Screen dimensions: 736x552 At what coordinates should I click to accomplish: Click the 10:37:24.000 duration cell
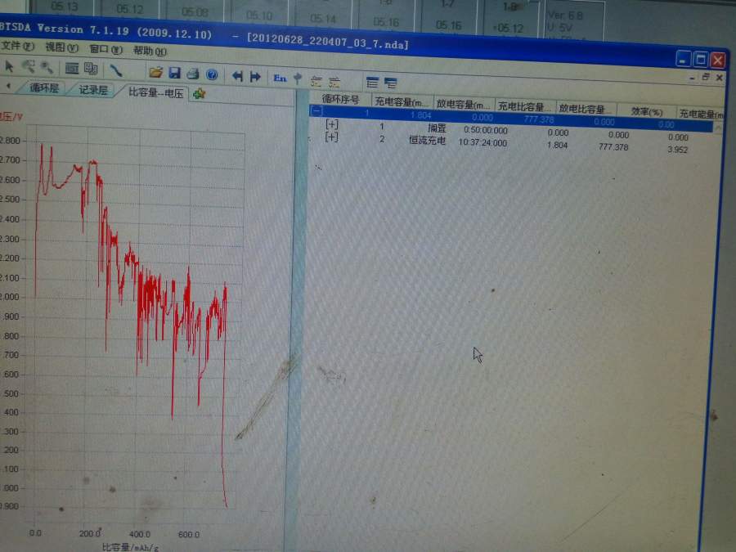(482, 142)
